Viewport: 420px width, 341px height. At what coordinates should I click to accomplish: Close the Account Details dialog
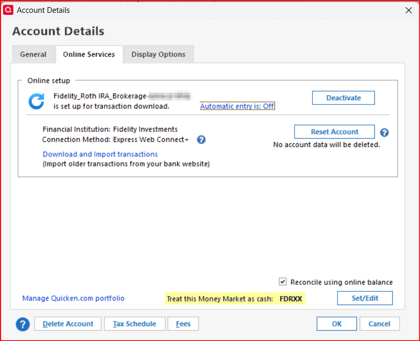[409, 10]
